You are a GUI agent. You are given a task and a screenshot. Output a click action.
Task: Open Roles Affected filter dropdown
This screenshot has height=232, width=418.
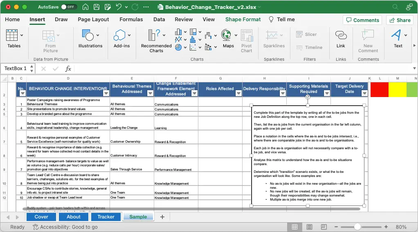click(238, 93)
